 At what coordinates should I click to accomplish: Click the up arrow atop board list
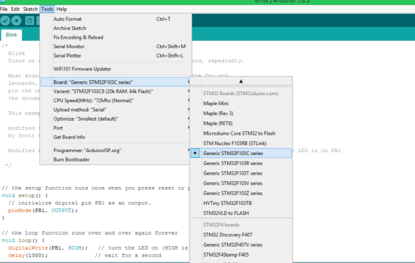click(x=241, y=81)
